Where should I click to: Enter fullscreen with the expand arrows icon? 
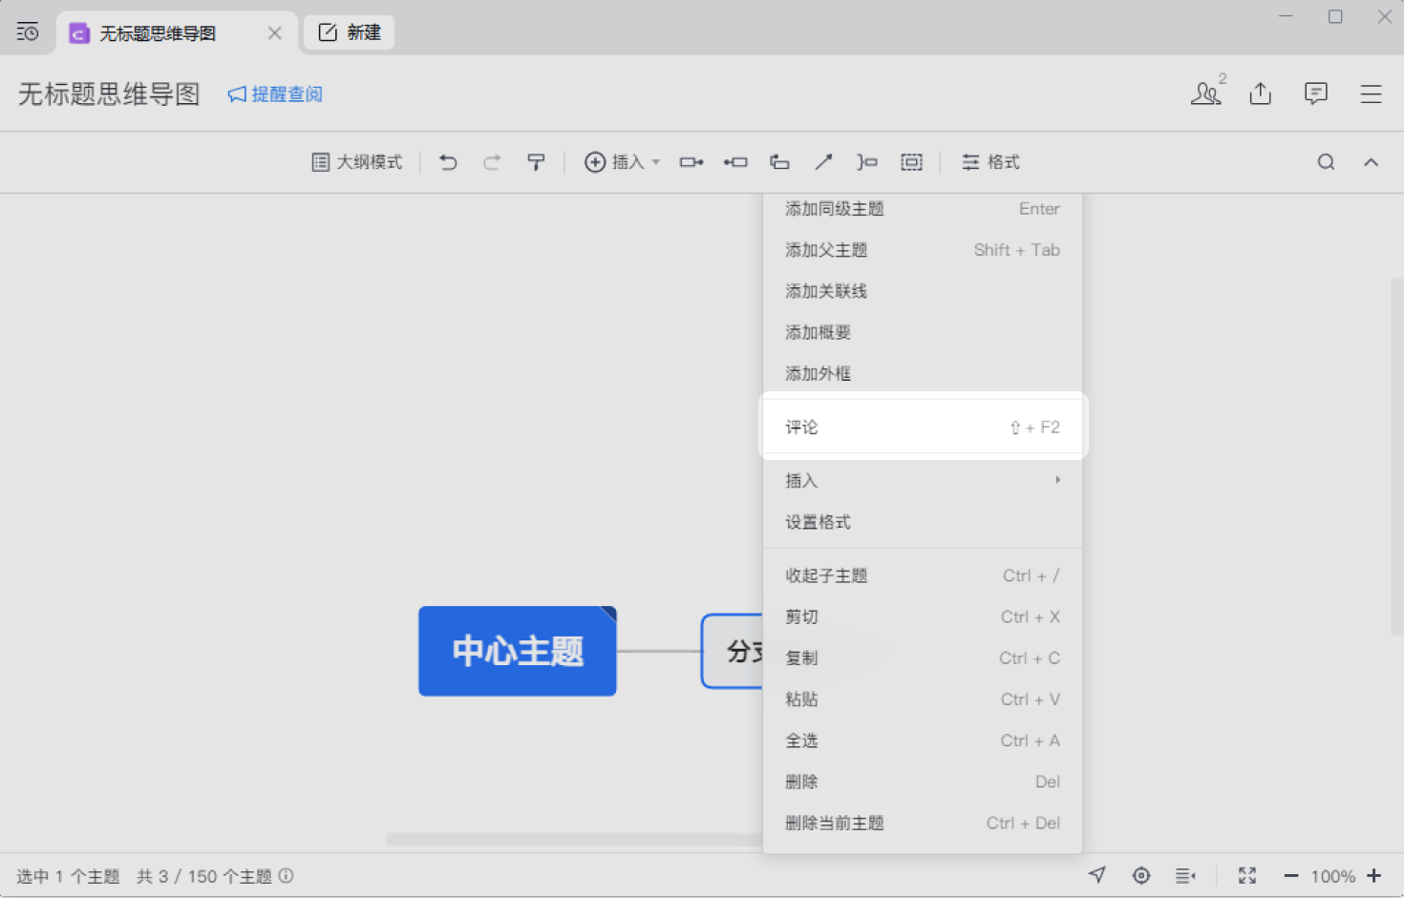pos(1247,875)
